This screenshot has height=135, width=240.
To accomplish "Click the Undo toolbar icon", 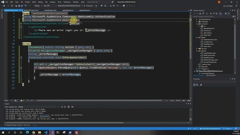I will 25,6.
